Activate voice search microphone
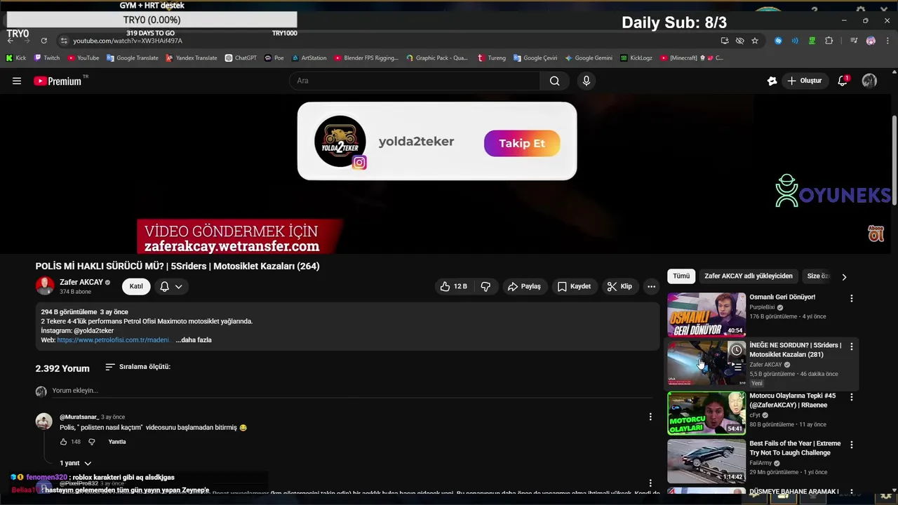Screen dimensions: 898x505 tap(587, 81)
